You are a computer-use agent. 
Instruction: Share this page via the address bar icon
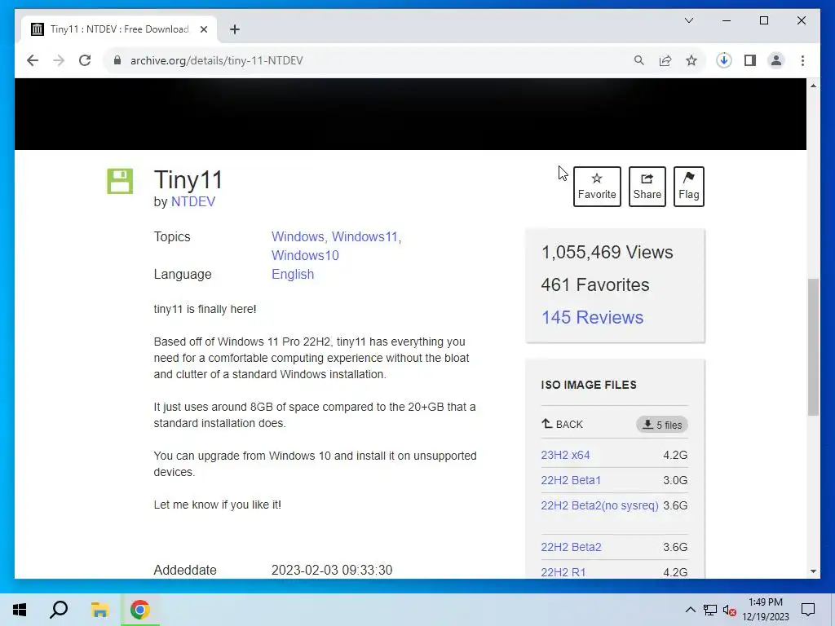point(665,60)
